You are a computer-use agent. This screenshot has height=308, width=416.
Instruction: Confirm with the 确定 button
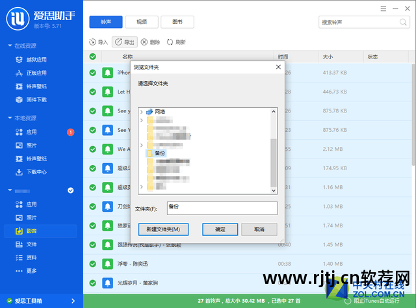coord(220,229)
